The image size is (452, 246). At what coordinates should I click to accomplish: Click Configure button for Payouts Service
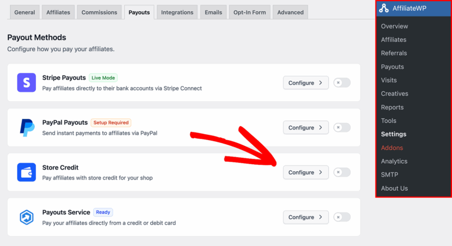pyautogui.click(x=306, y=217)
